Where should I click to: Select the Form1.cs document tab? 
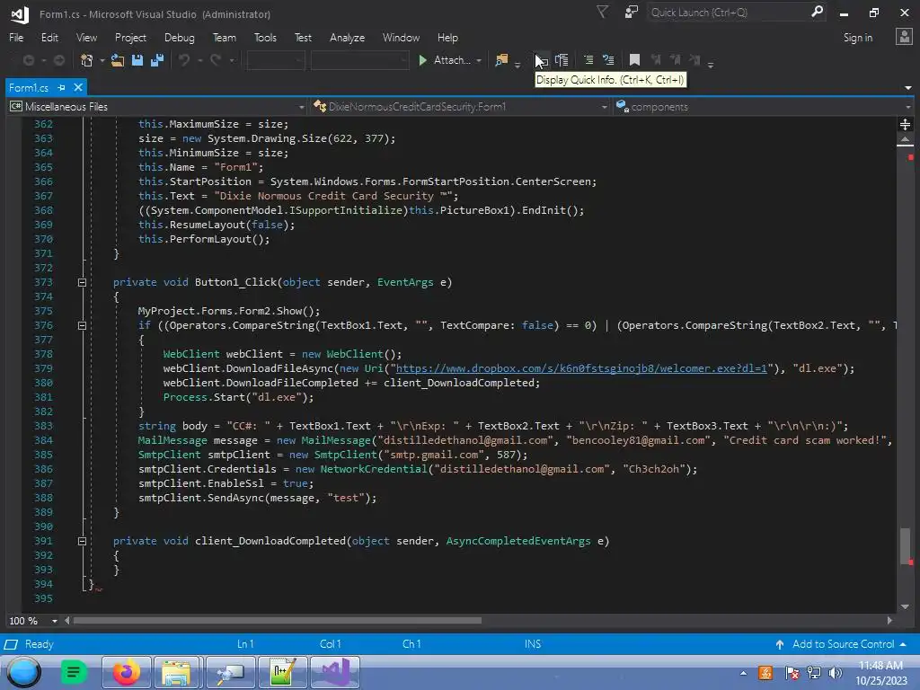(x=29, y=87)
